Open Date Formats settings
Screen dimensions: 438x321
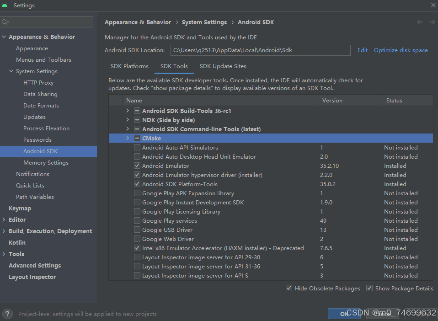(x=41, y=106)
